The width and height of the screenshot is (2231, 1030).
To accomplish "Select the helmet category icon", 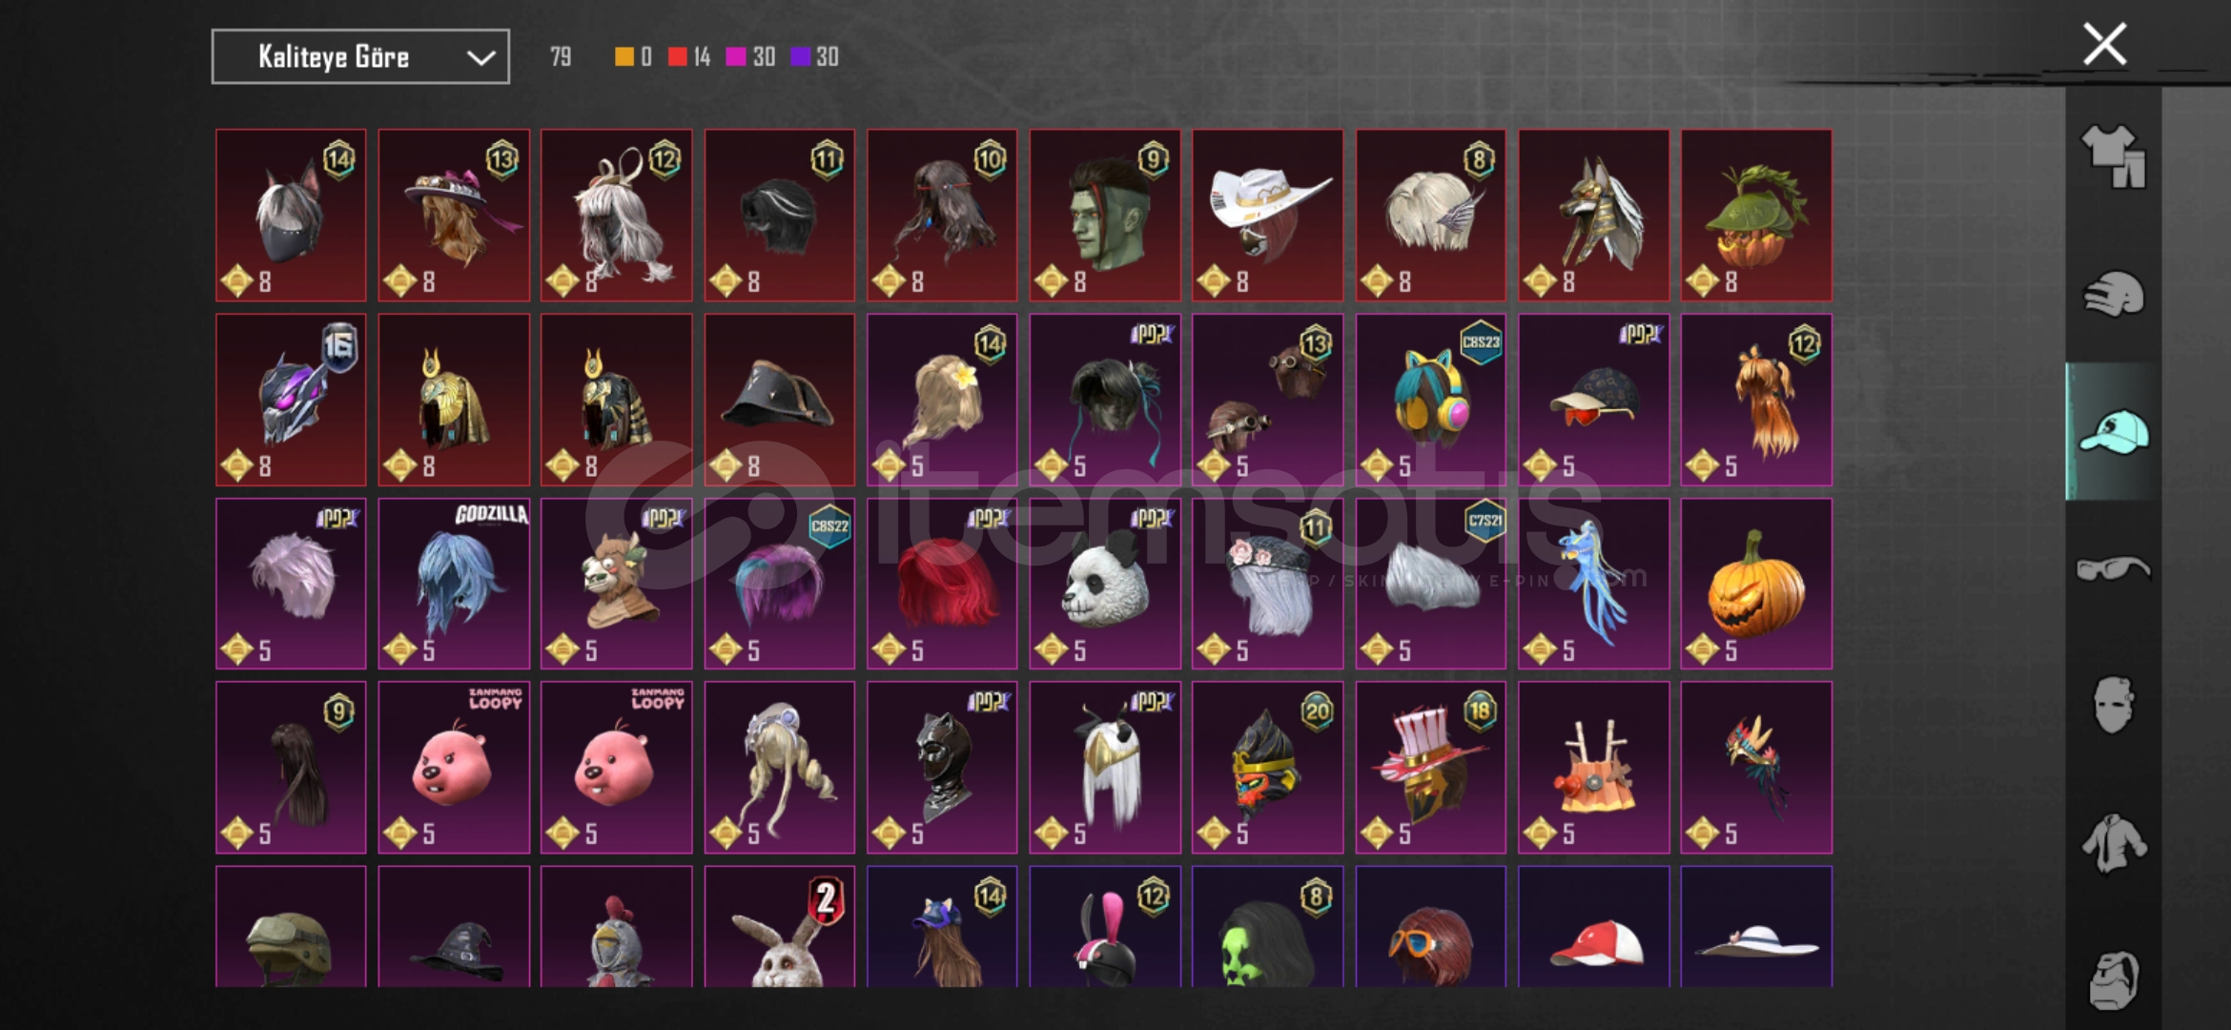I will coord(2113,294).
